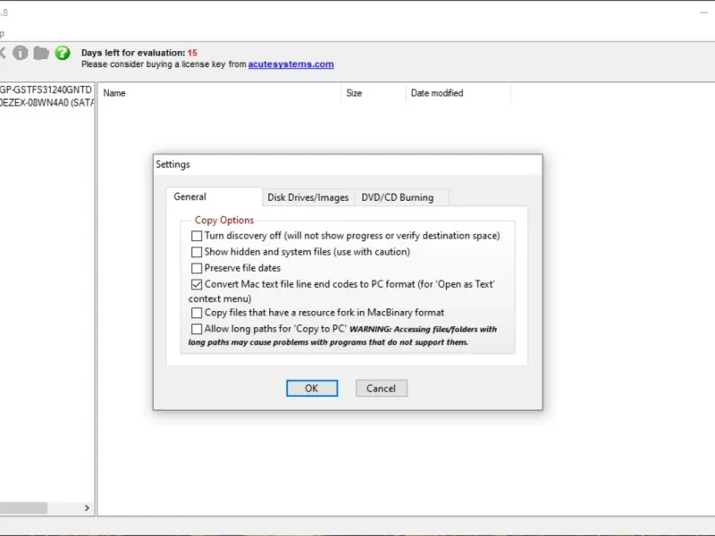Tick Allow long paths for Copy to PC
The height and width of the screenshot is (536, 715).
pos(197,329)
